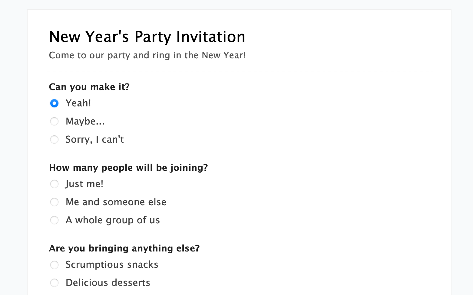Click 'How many people will be joining?' heading

click(128, 168)
